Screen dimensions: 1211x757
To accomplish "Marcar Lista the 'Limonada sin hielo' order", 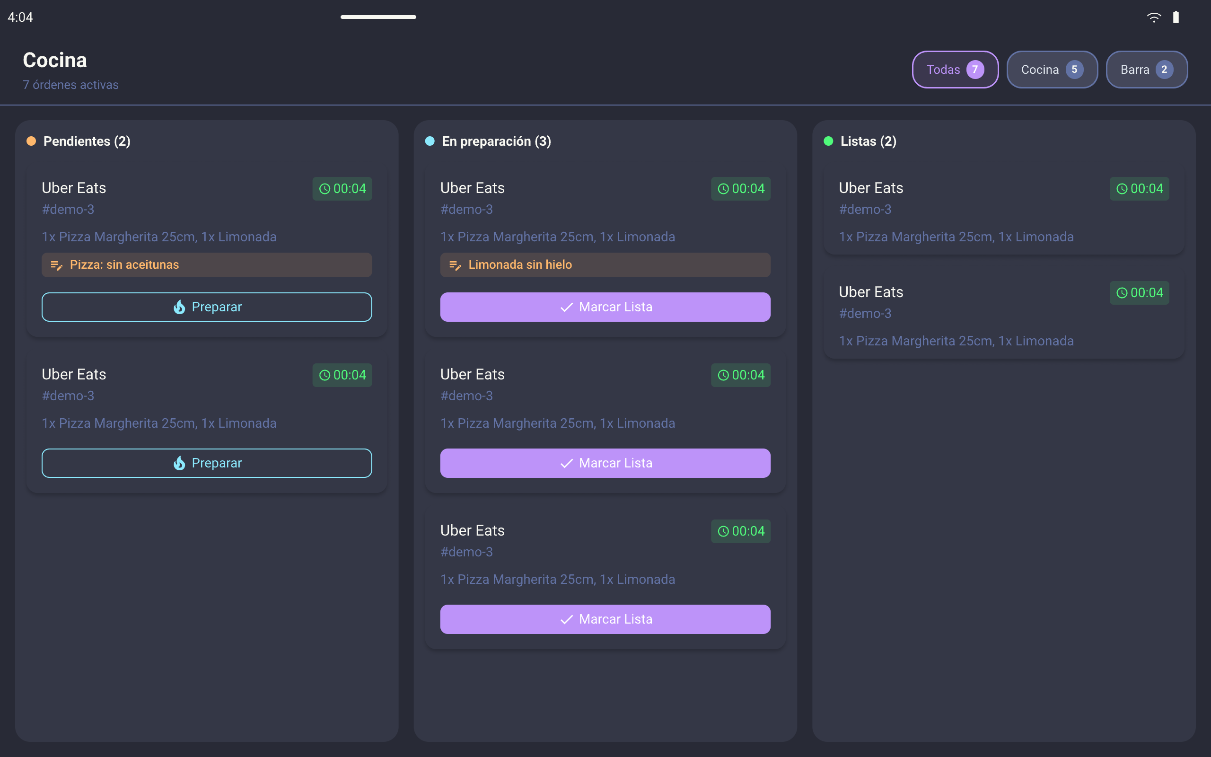I will 605,307.
